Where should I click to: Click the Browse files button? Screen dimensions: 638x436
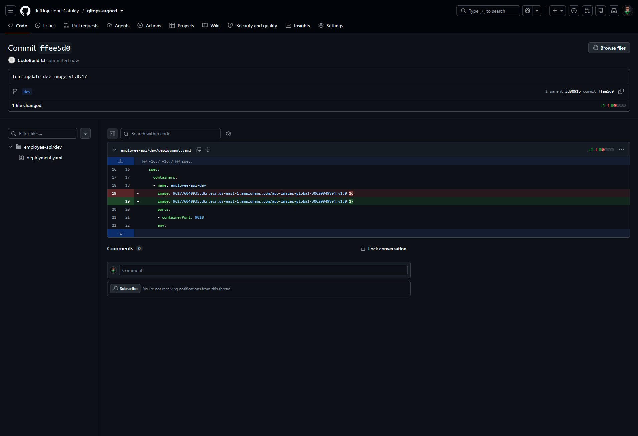(609, 48)
